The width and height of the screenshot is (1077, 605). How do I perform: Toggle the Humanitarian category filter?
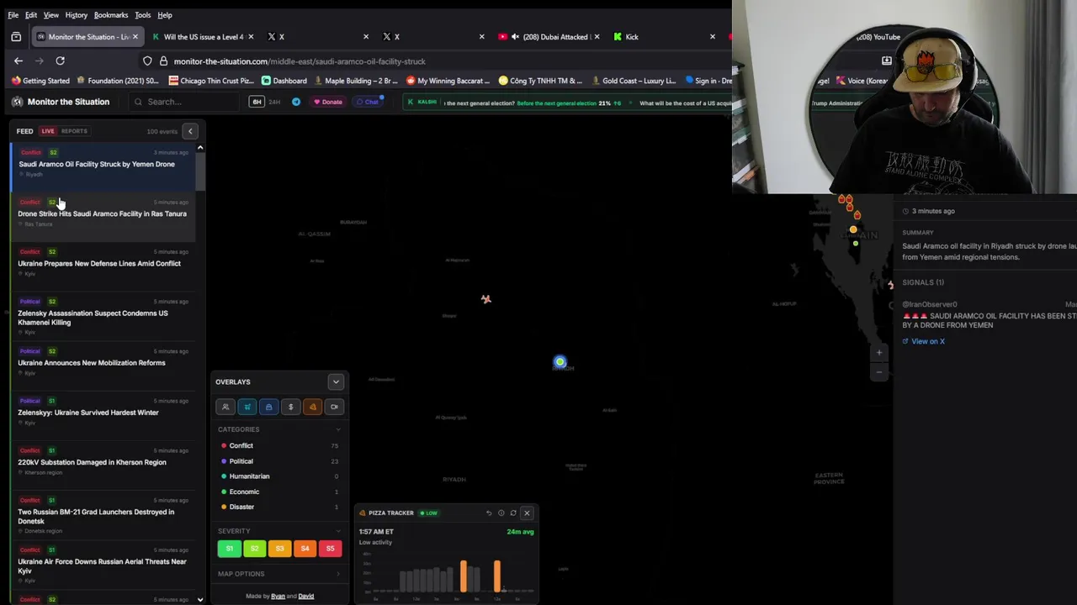tap(279, 476)
